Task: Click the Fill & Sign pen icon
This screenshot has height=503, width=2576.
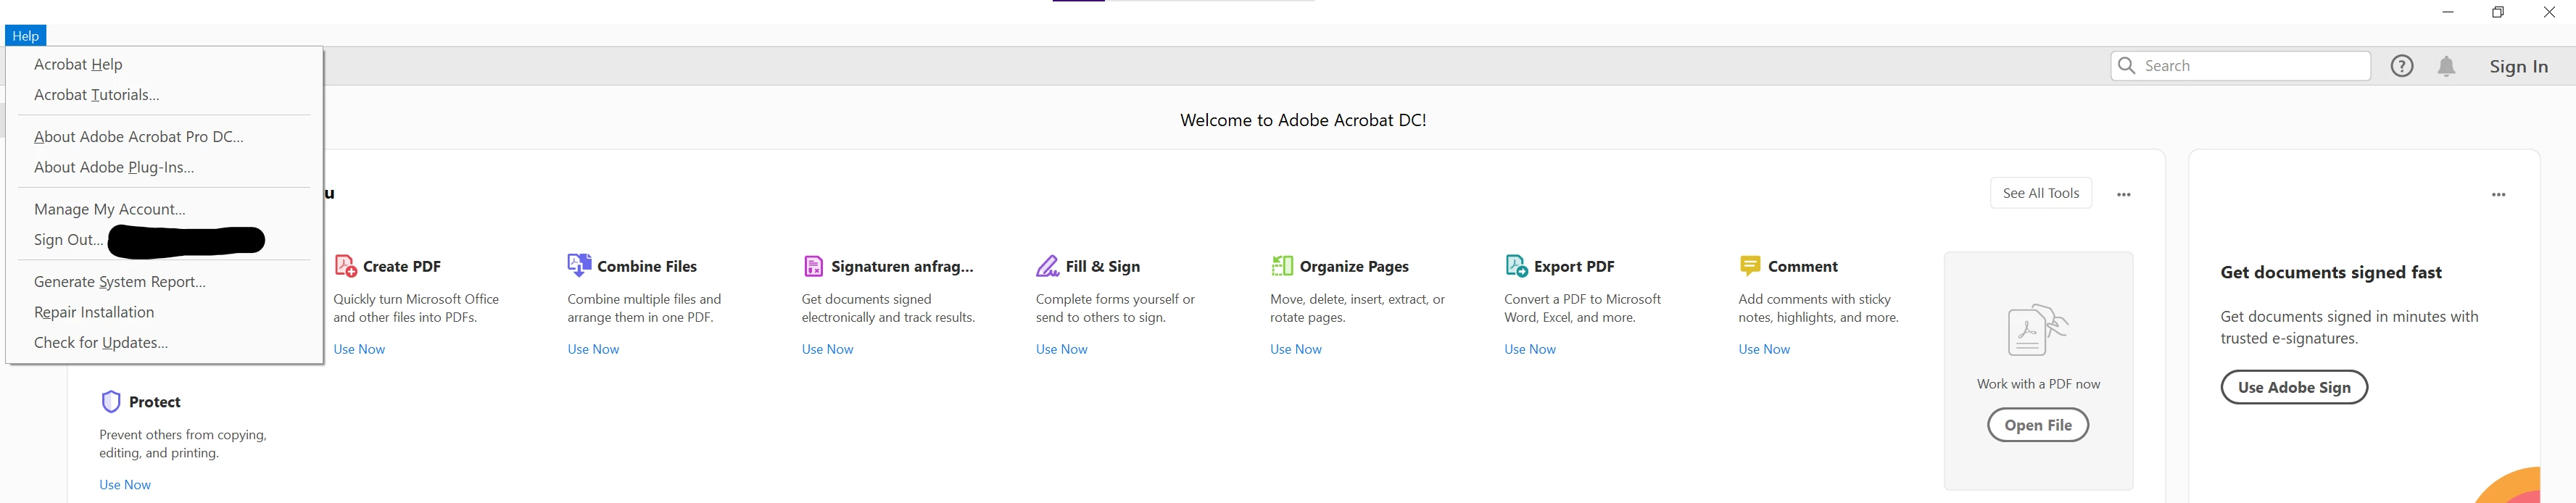Action: [1047, 266]
